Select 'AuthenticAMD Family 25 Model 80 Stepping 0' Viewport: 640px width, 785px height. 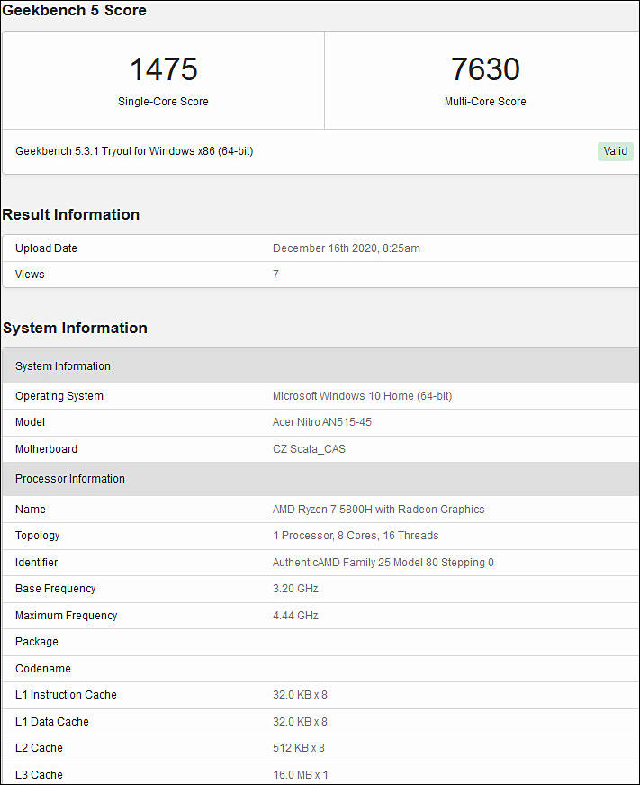383,563
